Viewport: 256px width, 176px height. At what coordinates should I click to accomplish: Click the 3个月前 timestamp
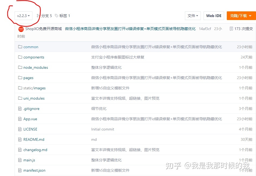246,109
